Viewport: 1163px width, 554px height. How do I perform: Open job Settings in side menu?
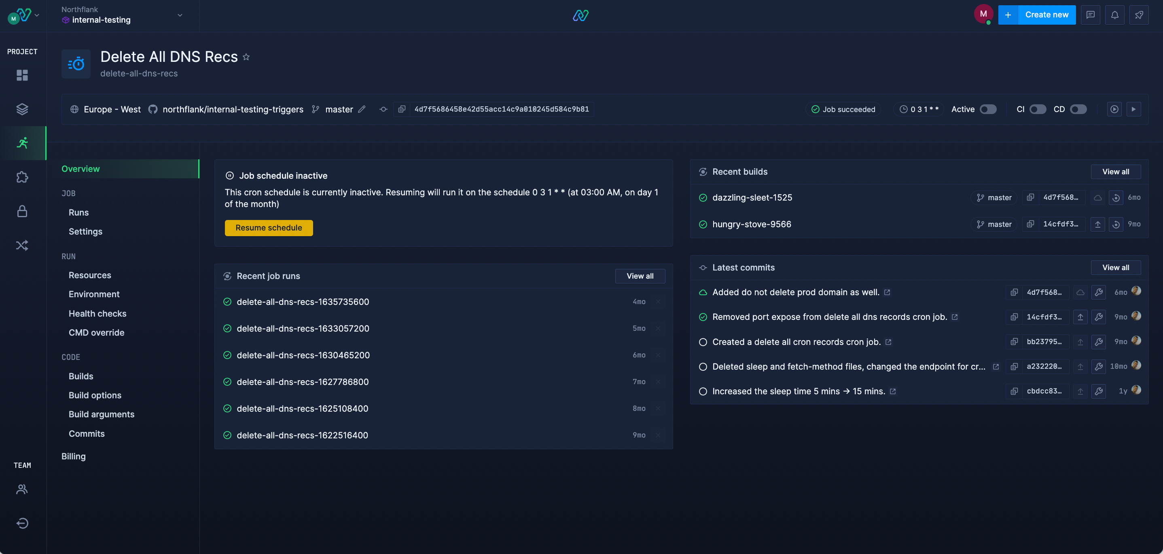(85, 231)
